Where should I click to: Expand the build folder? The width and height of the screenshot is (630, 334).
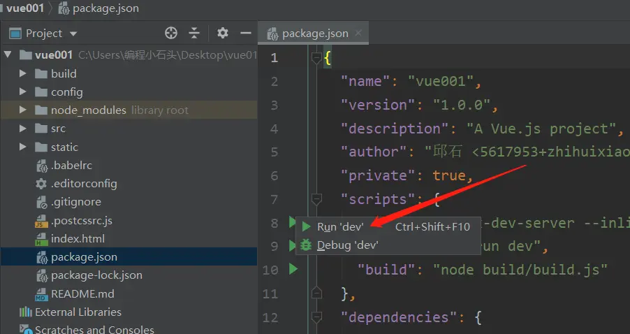(x=23, y=73)
